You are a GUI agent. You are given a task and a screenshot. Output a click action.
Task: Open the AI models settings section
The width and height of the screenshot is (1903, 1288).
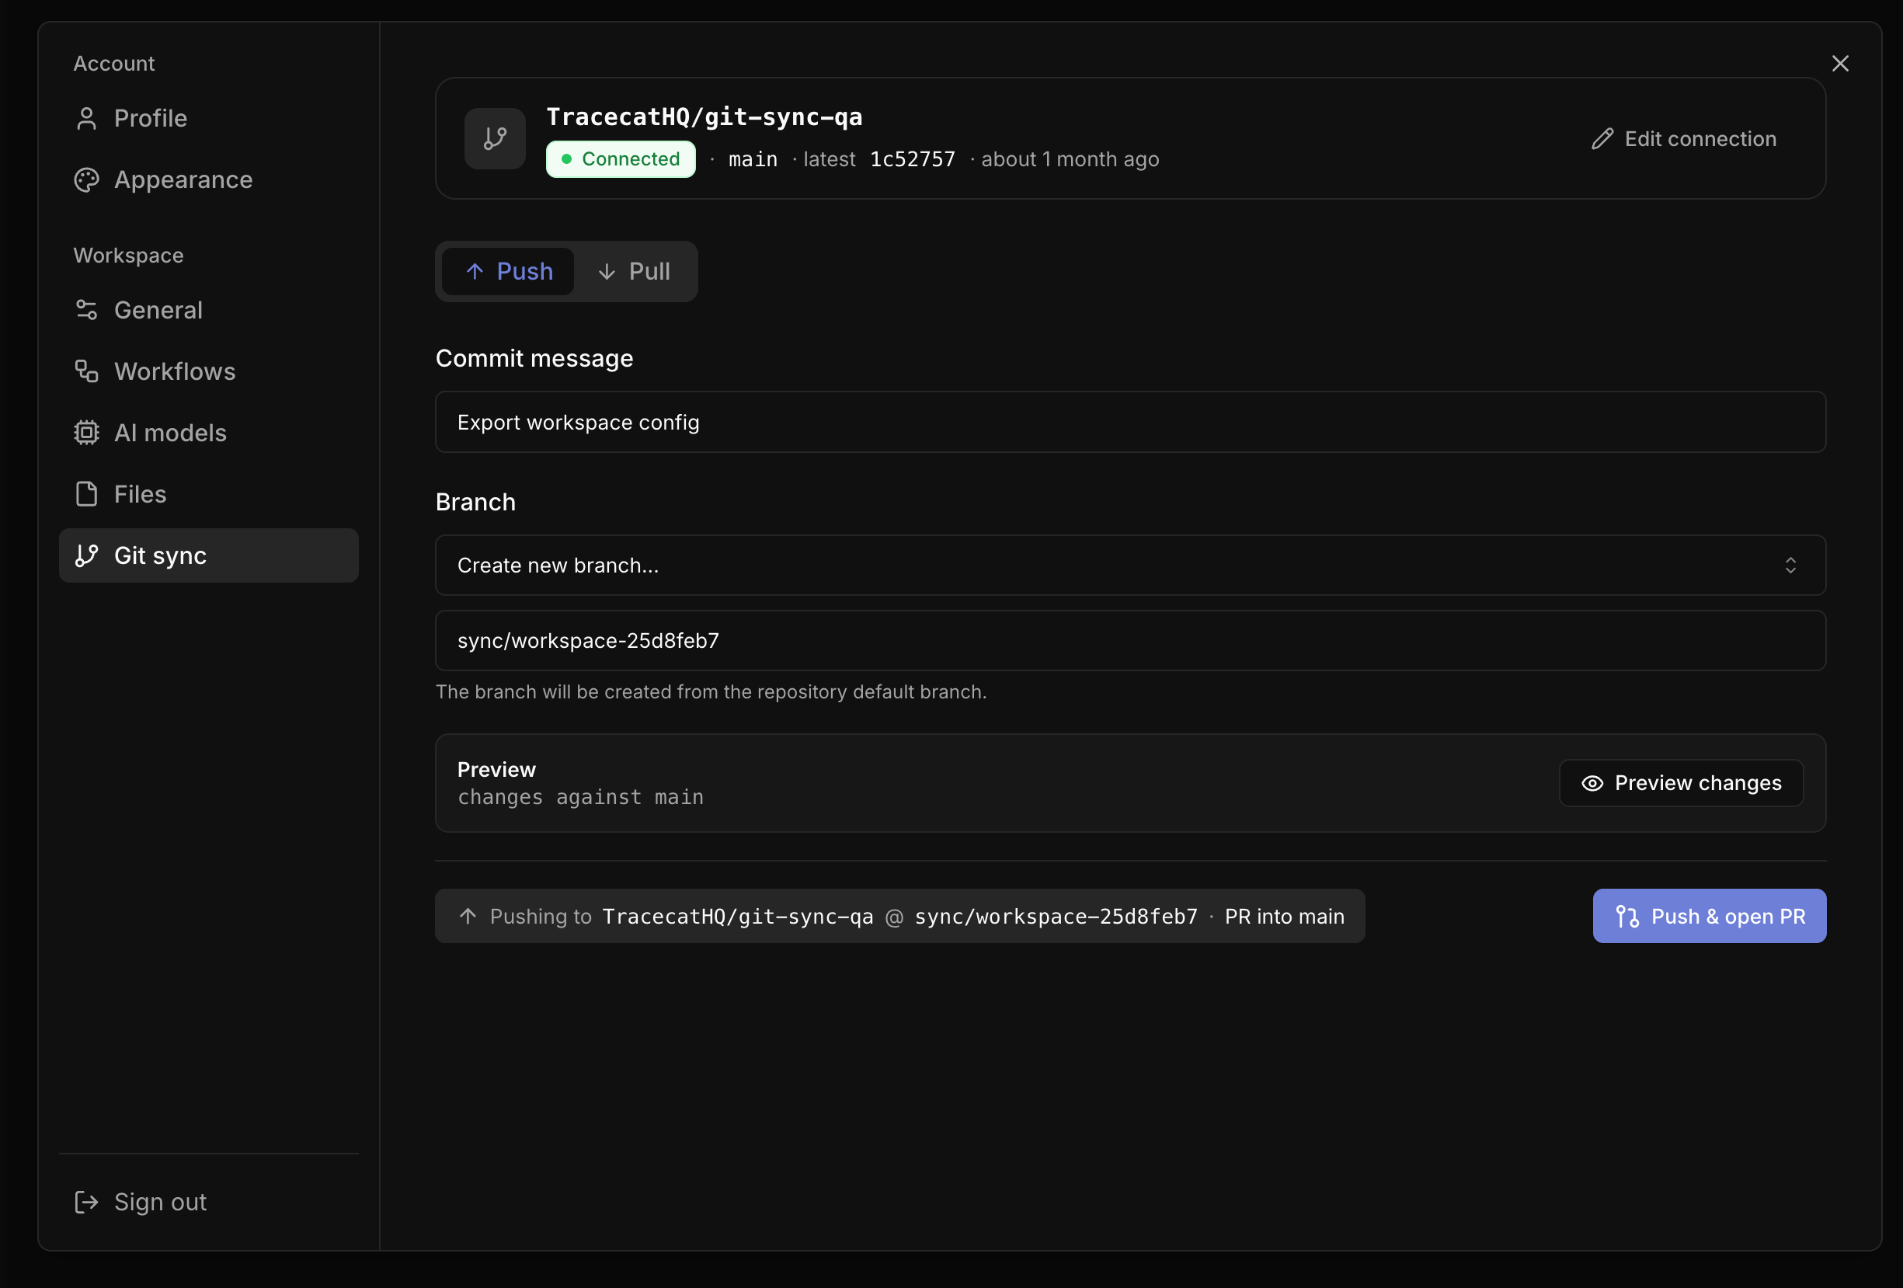(209, 433)
